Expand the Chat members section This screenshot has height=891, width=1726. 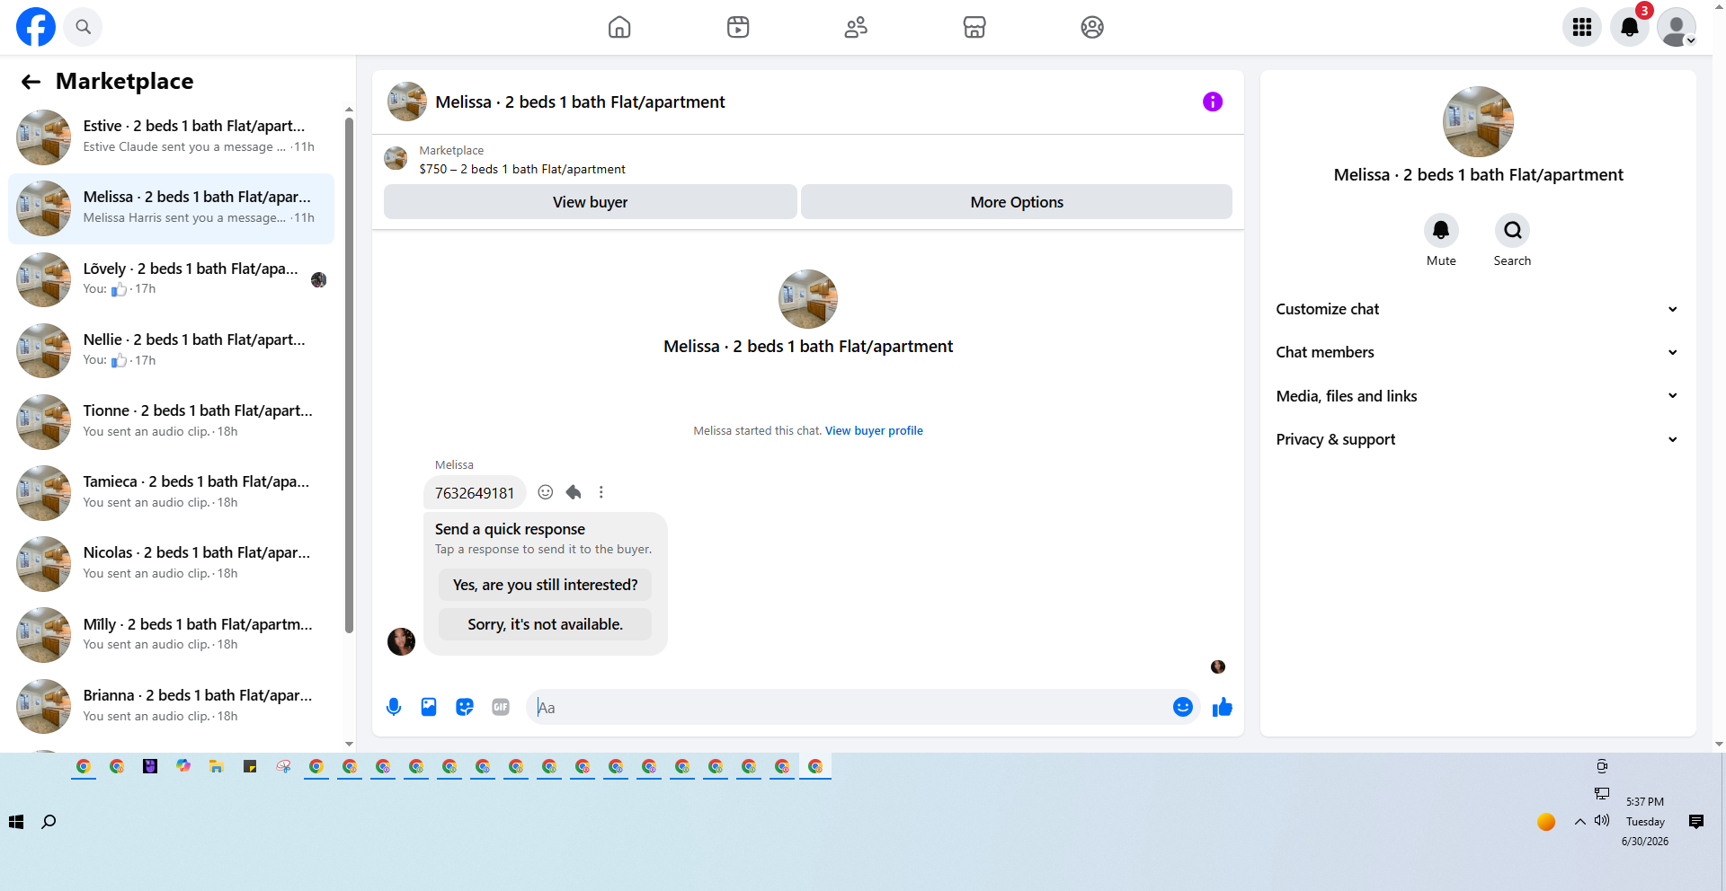[1478, 352]
